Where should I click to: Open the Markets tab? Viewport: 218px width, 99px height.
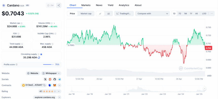[x=86, y=5]
